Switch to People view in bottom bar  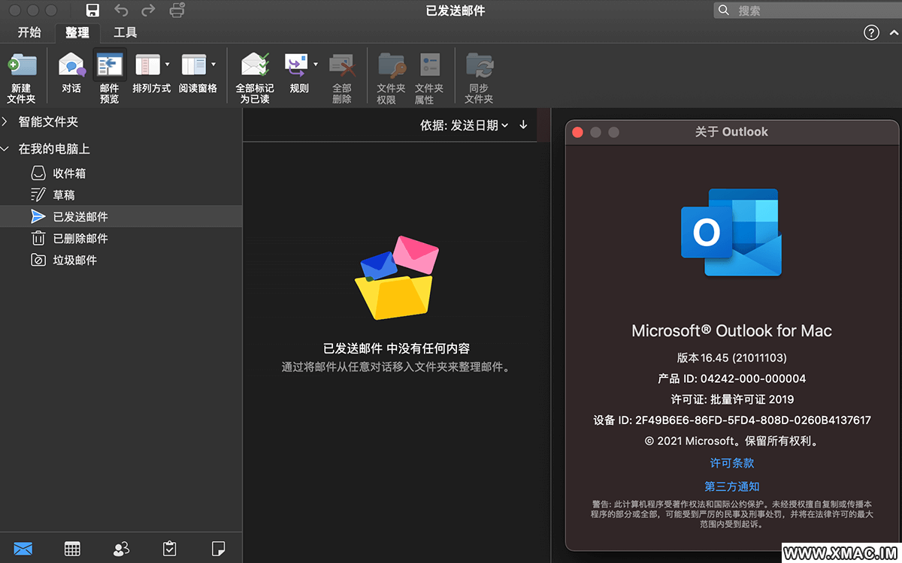[121, 549]
